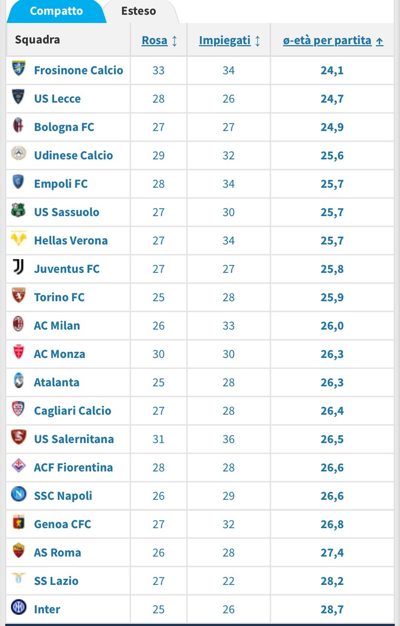Click the ACF Fiorentina logo icon
This screenshot has width=400, height=626.
[x=19, y=466]
